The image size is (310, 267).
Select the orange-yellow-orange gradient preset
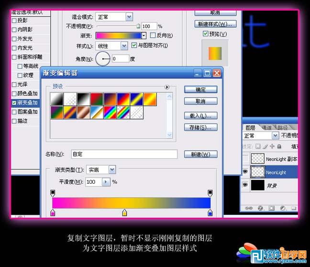click(x=150, y=99)
